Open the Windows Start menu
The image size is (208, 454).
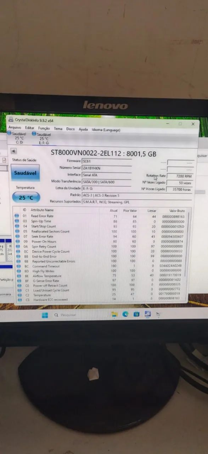(x=45, y=315)
